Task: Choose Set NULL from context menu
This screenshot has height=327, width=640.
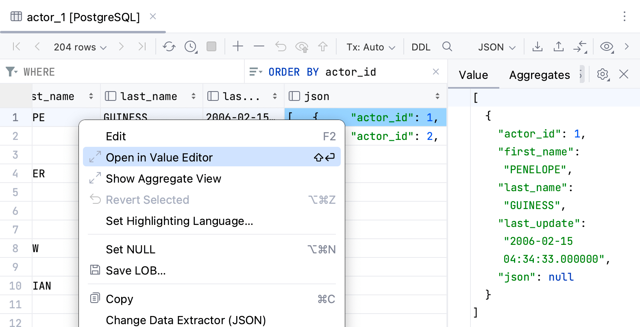Action: coord(131,249)
